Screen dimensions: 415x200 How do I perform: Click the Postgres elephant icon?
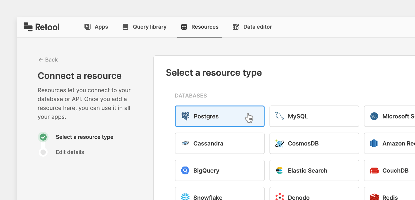pos(185,116)
